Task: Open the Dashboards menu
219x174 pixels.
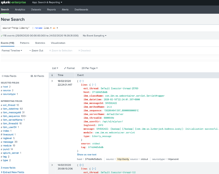Action: (81, 9)
